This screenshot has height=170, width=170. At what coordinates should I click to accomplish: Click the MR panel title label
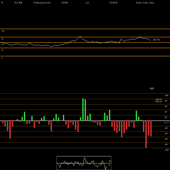tap(152, 88)
